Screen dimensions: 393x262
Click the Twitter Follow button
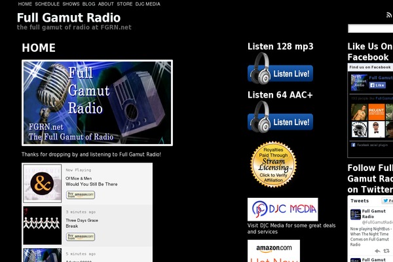pos(388,200)
